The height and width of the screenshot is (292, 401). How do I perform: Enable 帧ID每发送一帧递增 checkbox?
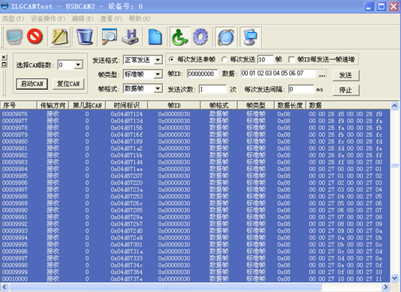[291, 59]
